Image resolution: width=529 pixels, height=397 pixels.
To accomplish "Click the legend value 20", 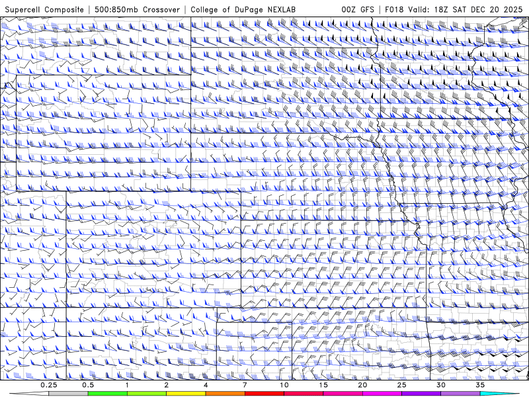I will coord(362,385).
